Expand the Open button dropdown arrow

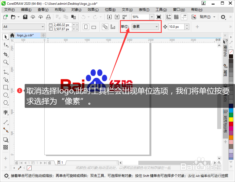click(19, 17)
